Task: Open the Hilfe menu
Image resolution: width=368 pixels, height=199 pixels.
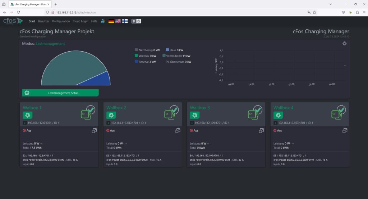Action: click(94, 21)
